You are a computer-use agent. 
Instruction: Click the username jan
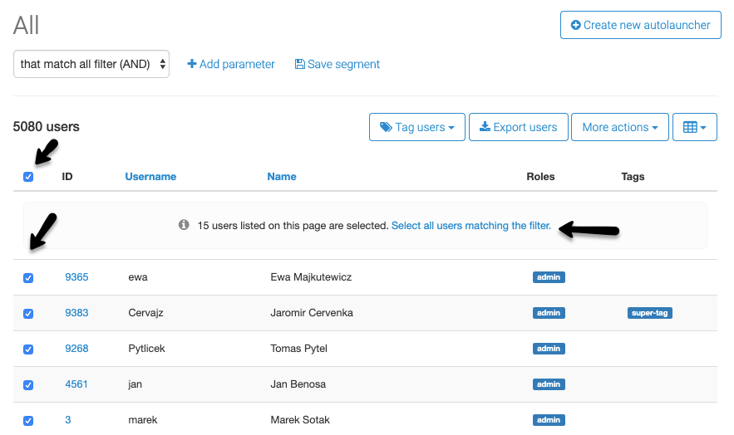coord(135,384)
